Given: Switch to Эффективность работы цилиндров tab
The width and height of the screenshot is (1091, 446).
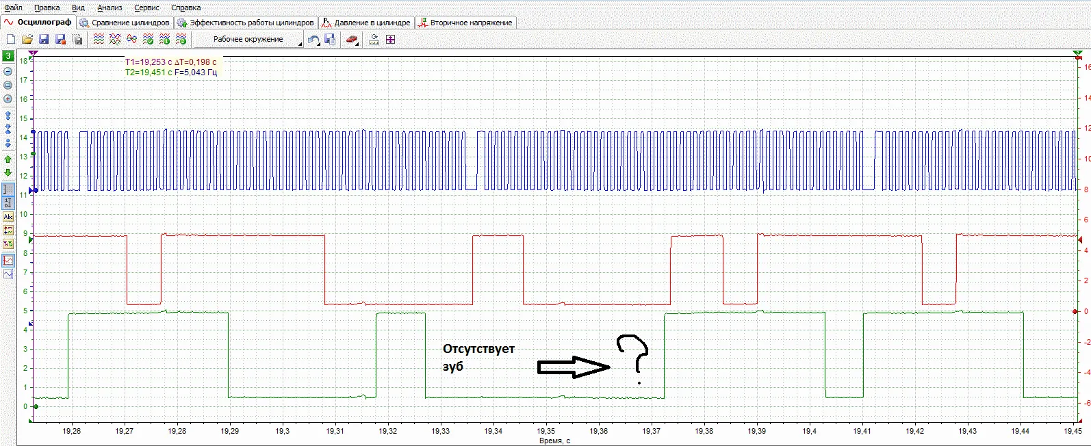Looking at the screenshot, I should pos(245,23).
